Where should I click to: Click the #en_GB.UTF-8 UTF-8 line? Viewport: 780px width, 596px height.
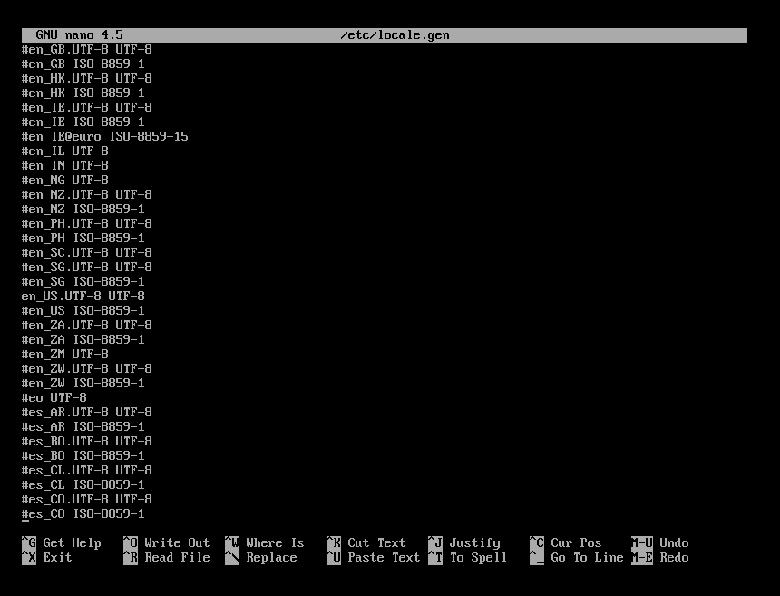tap(87, 50)
